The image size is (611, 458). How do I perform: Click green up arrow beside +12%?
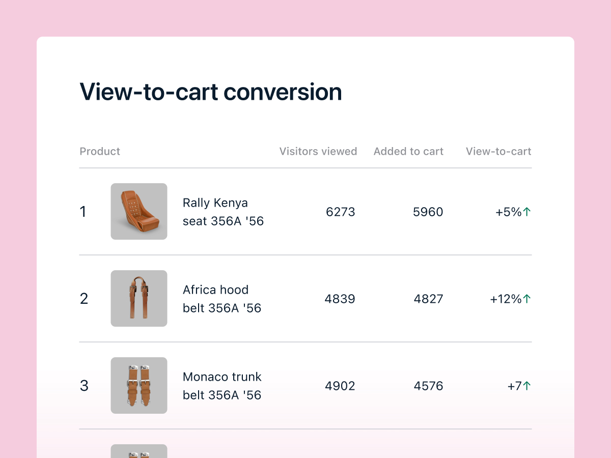527,299
